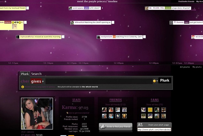
Task: Open 'Show all friends (212)' link
Action: coord(115,104)
